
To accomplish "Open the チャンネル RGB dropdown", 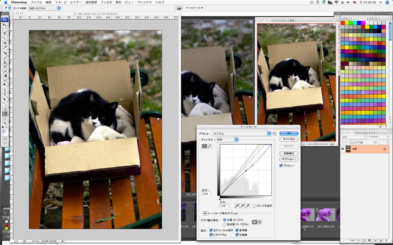I will [227, 140].
